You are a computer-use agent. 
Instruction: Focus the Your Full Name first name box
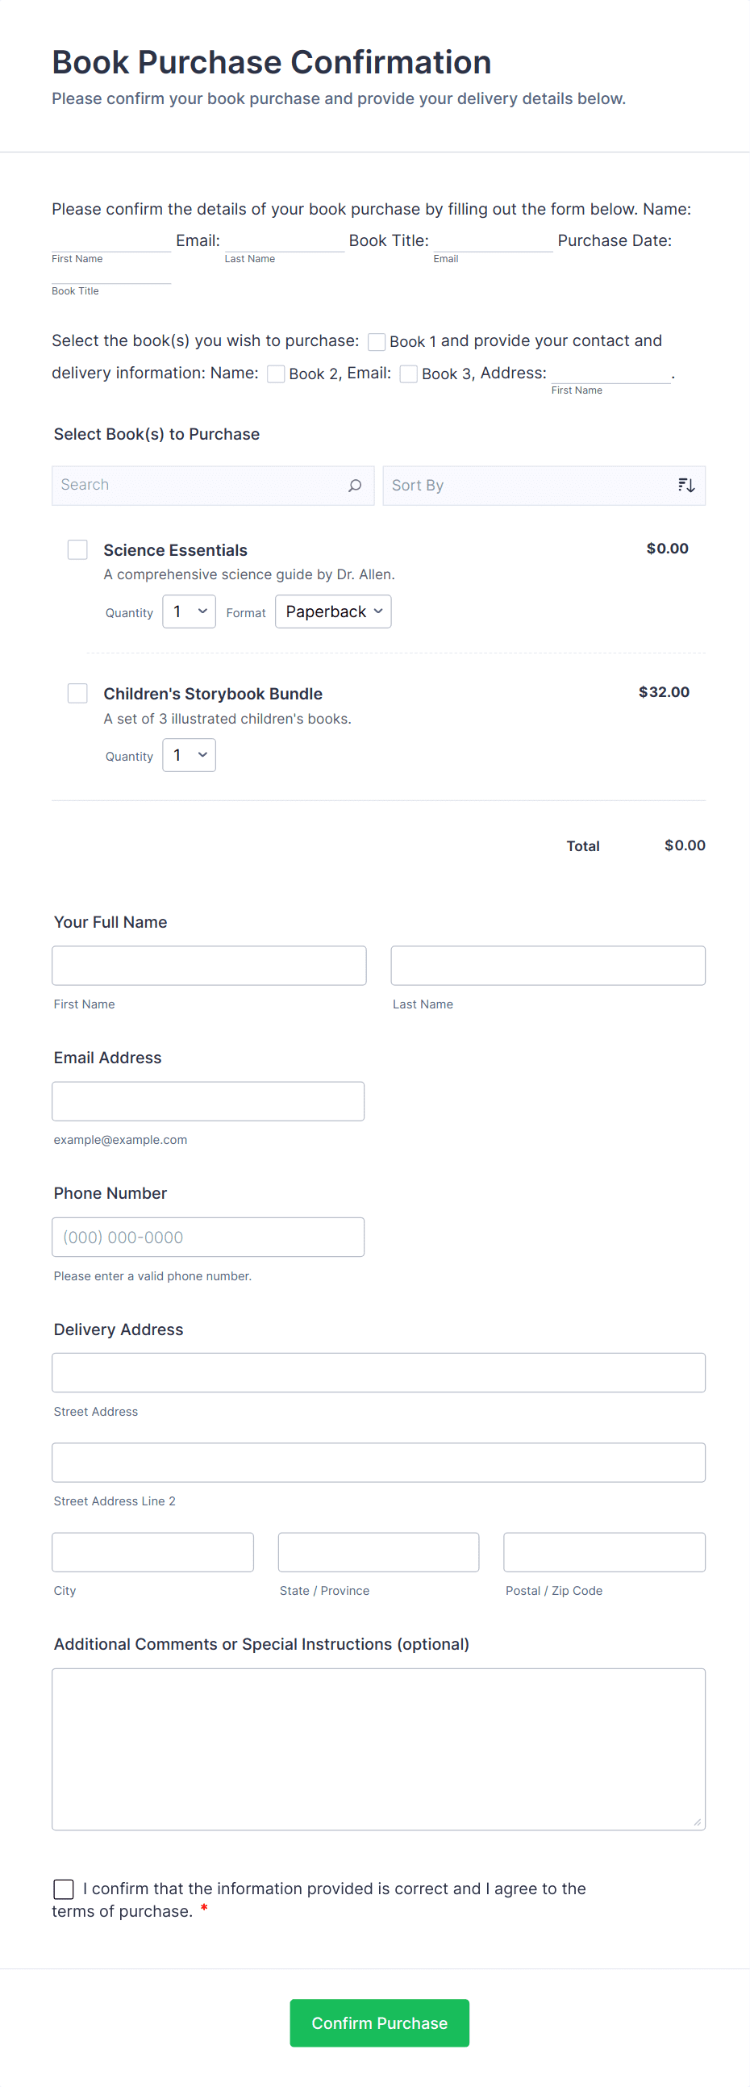(209, 966)
